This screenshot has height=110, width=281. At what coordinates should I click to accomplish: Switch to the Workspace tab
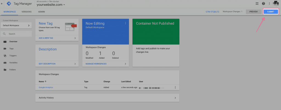click(x=10, y=12)
